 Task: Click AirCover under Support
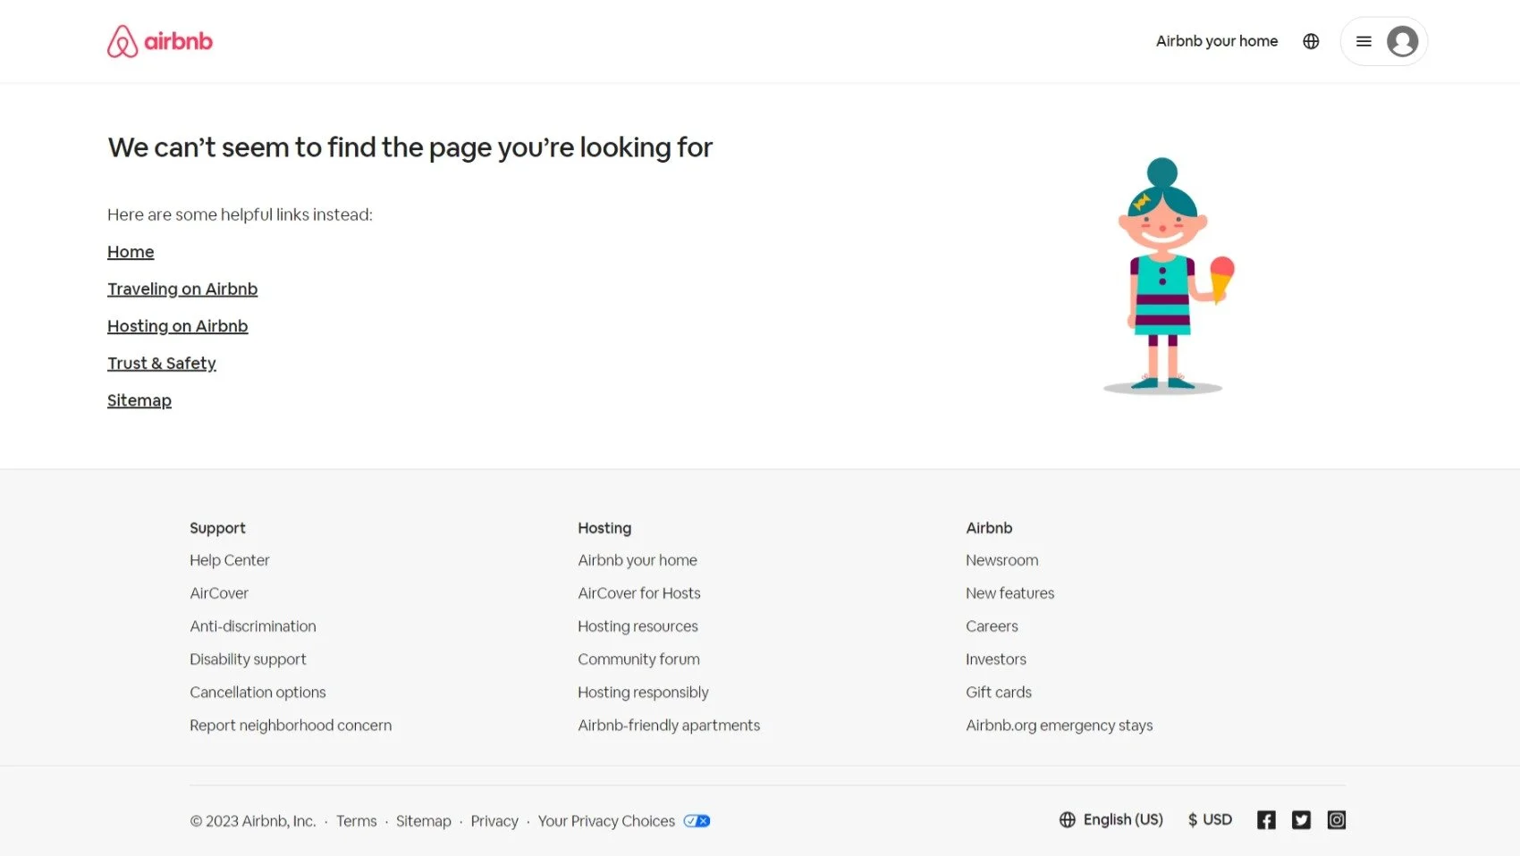pos(219,593)
